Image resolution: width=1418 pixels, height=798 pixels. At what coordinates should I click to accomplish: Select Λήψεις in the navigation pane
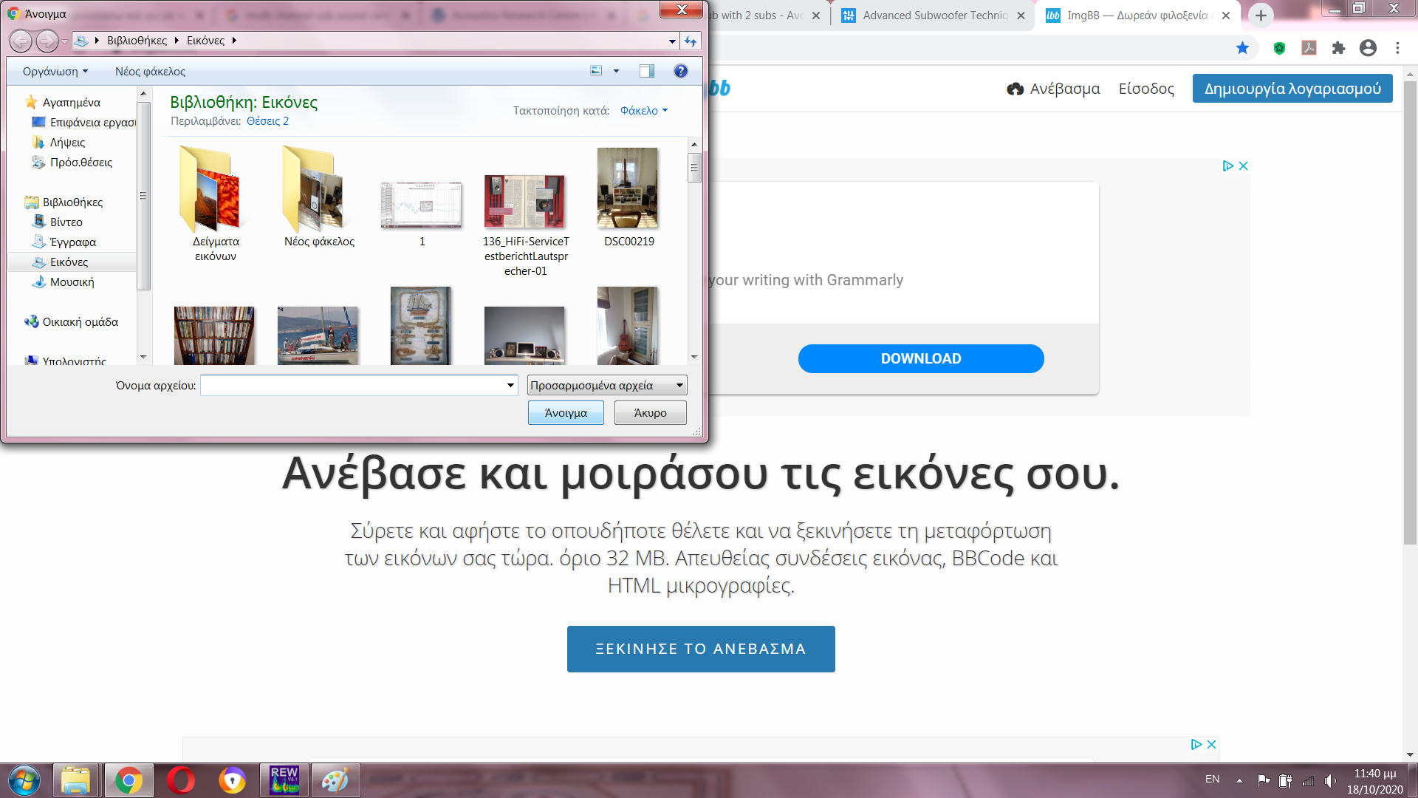pos(67,143)
